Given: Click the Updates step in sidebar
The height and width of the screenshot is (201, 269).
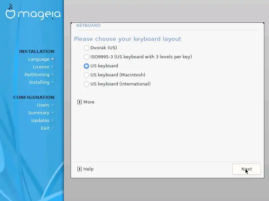Looking at the screenshot, I should click(40, 121).
